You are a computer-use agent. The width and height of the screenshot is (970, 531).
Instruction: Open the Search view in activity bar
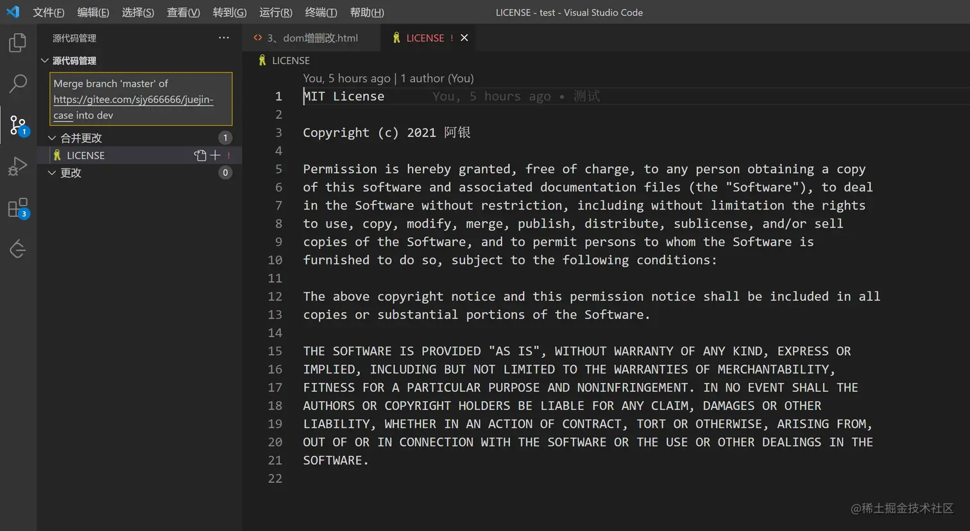[18, 83]
